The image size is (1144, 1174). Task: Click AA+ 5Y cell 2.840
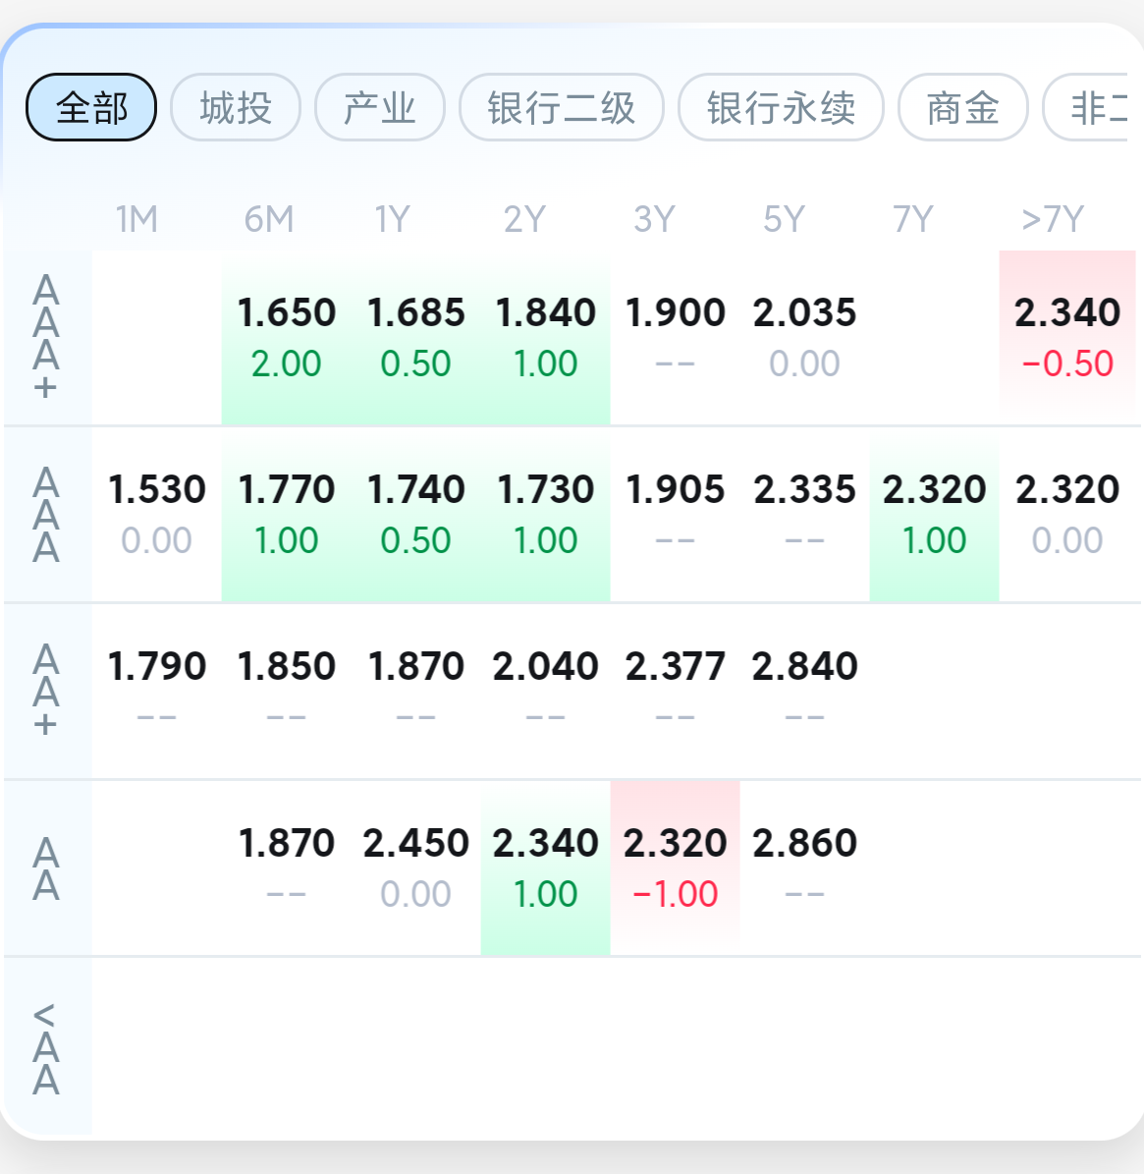tap(804, 691)
